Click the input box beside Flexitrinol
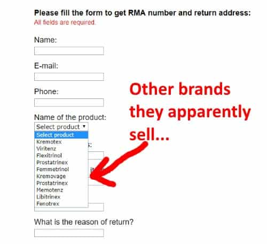Viewport: 267px width, 244px height. (96, 156)
